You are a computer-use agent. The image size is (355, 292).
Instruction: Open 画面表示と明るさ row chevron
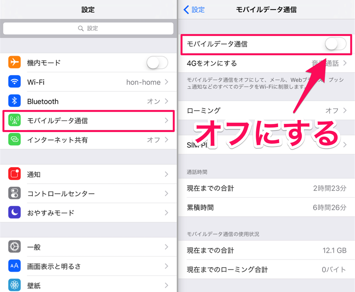[166, 266]
